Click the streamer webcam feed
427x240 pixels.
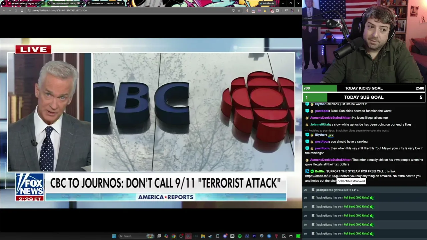(365, 42)
